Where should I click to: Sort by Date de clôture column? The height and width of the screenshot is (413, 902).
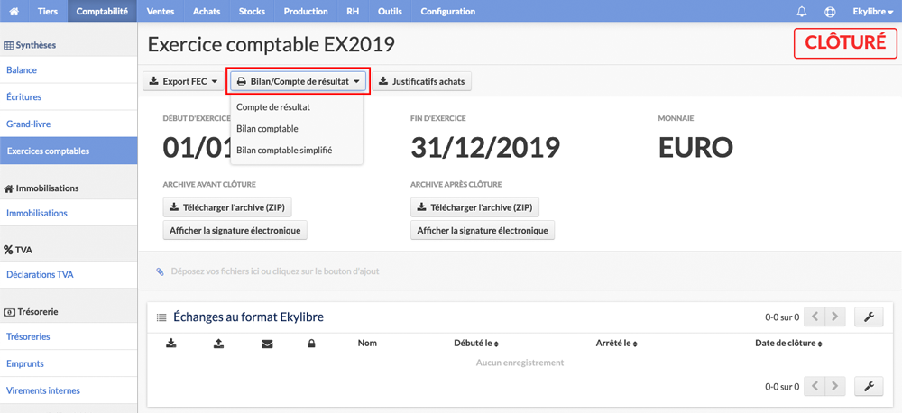pos(788,344)
